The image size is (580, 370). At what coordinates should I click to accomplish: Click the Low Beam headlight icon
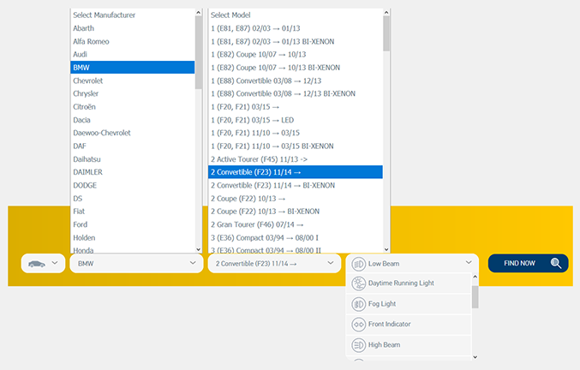coord(358,264)
